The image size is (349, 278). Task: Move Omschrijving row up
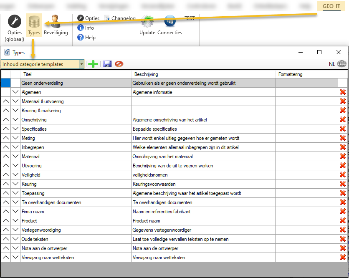[x=6, y=120]
